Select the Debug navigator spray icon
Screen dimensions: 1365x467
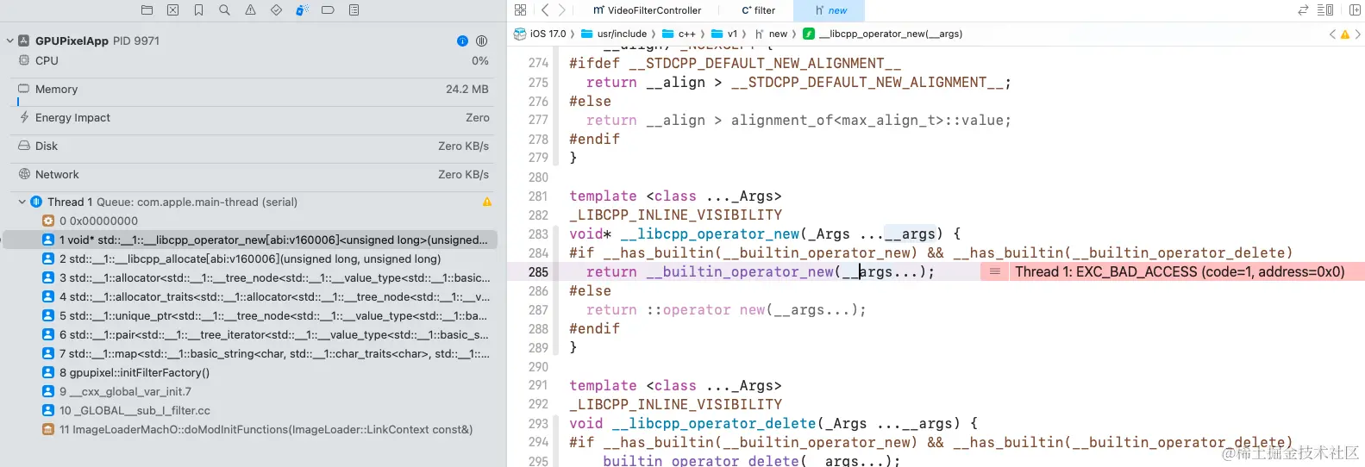click(302, 10)
